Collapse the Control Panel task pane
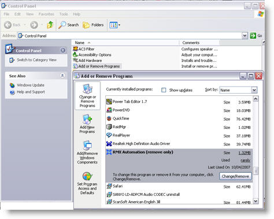Viewport: 274px width, 219px height. 63,50
